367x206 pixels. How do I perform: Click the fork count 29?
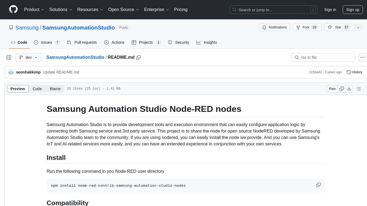coord(314,28)
